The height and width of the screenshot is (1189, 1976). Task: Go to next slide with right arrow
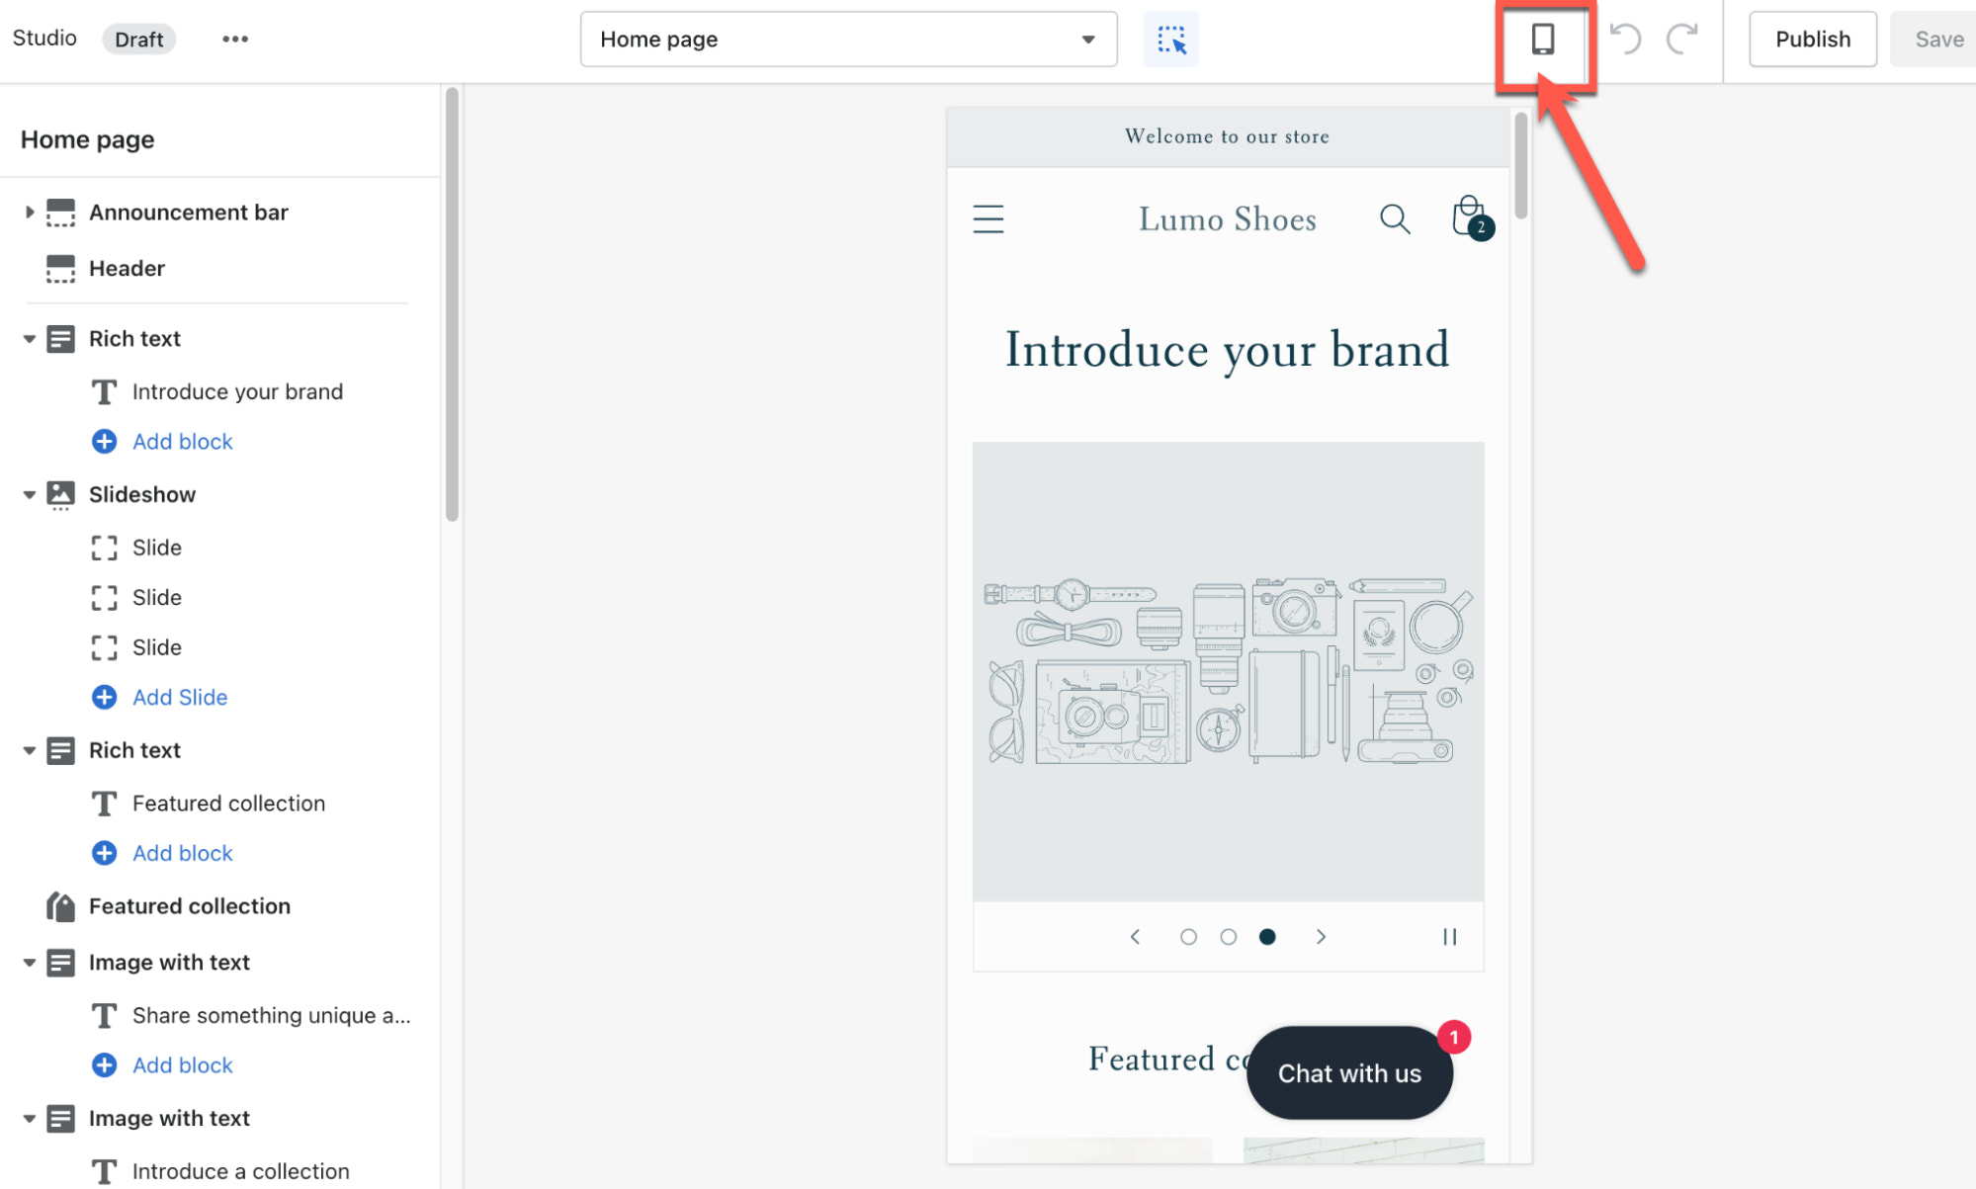[x=1321, y=937]
